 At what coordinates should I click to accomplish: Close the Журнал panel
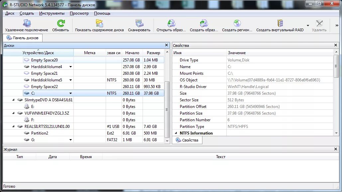(x=336, y=149)
